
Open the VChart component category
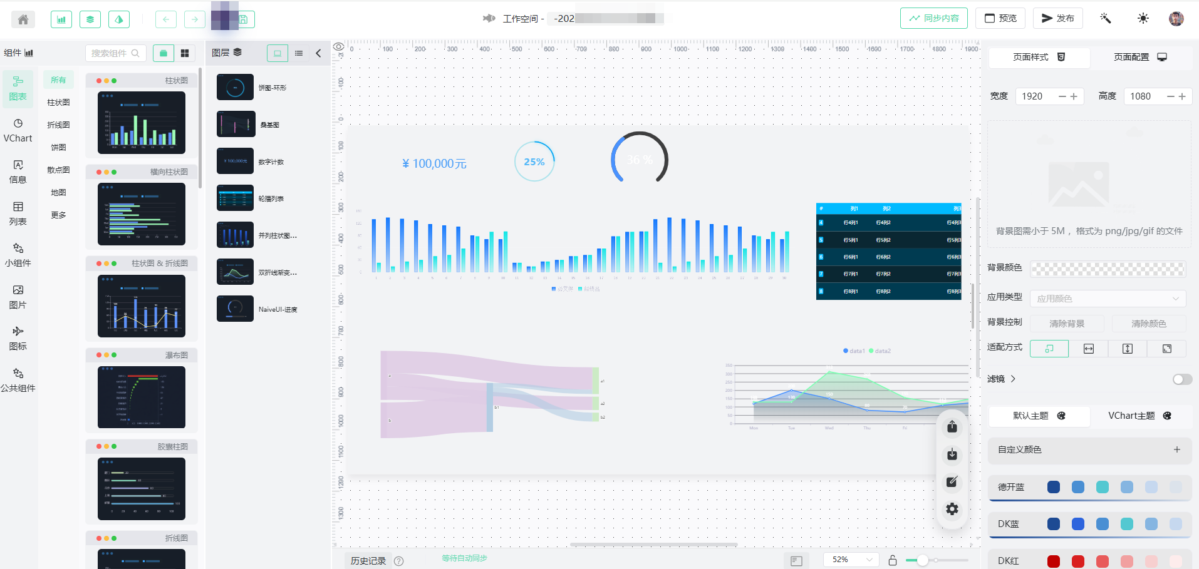coord(18,131)
